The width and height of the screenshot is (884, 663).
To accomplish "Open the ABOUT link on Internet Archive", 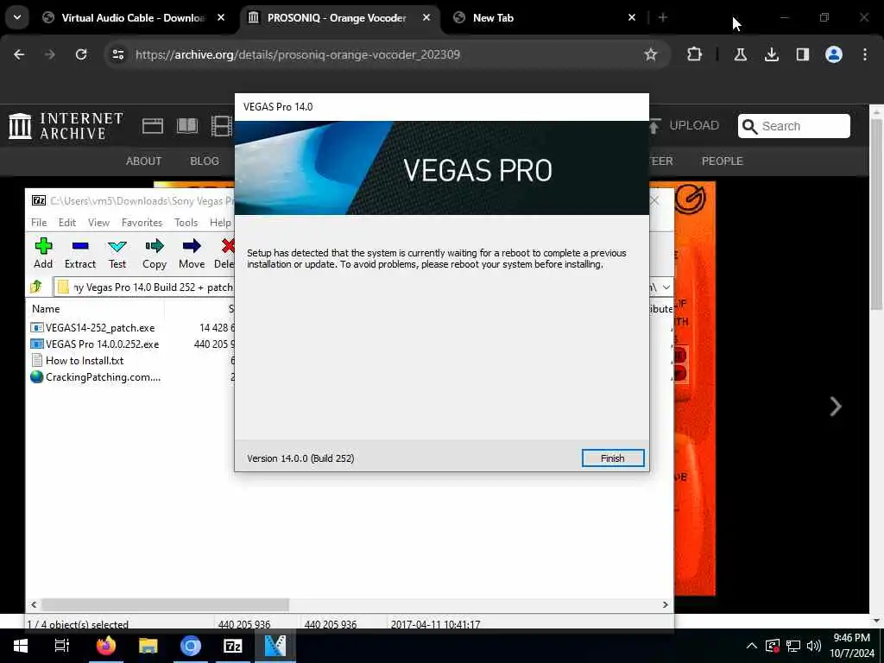I will (x=144, y=161).
